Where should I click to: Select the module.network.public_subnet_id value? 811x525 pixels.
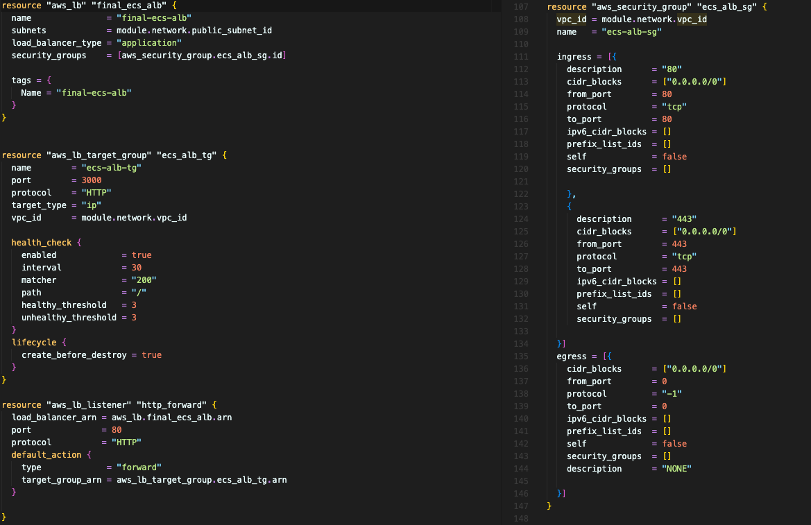(194, 31)
